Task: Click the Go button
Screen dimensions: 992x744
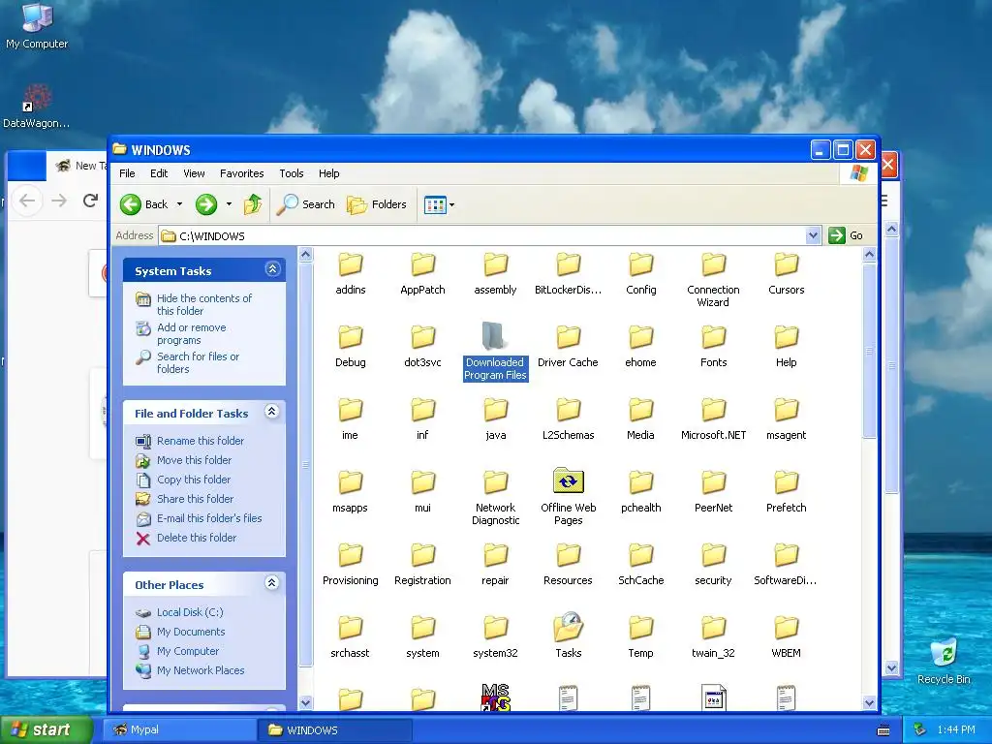Action: pyautogui.click(x=847, y=235)
